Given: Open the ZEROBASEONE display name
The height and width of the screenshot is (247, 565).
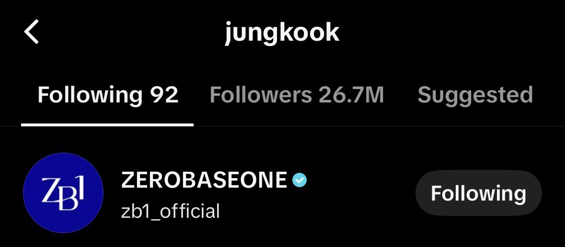Looking at the screenshot, I should click(204, 180).
